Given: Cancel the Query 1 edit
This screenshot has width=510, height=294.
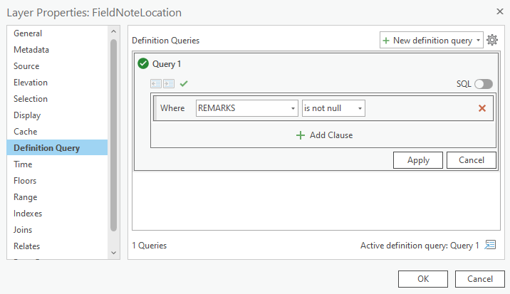Looking at the screenshot, I should pos(471,160).
